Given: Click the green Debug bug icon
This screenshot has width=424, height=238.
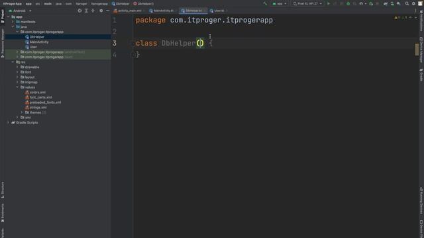Looking at the screenshot, I should tap(348, 4).
